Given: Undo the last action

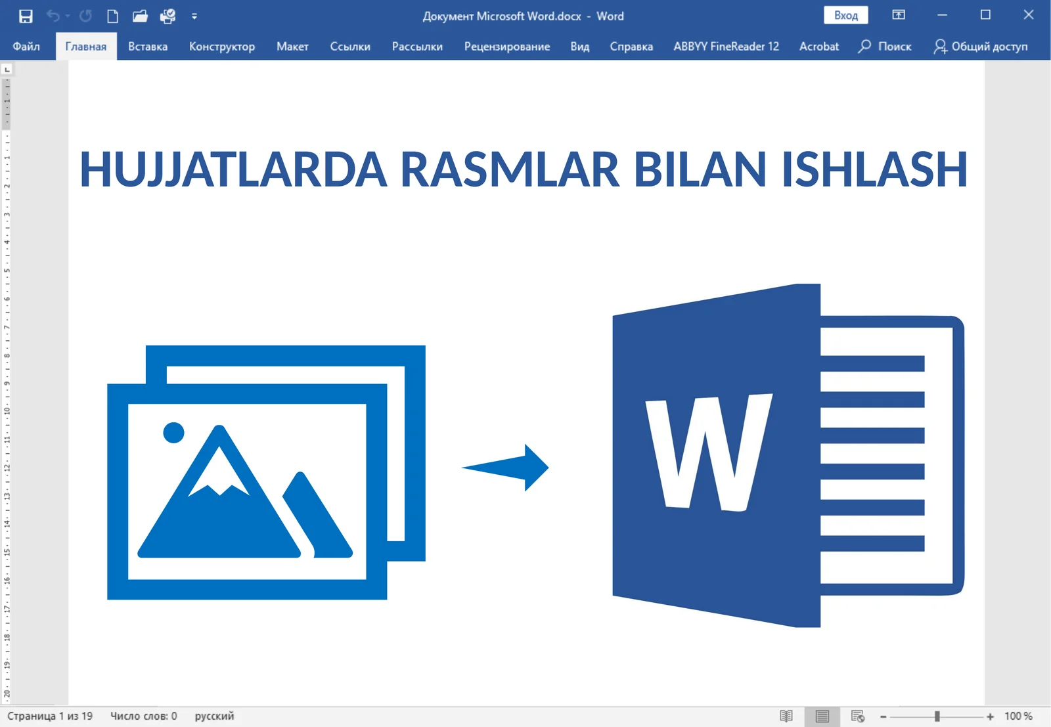Looking at the screenshot, I should tap(53, 16).
